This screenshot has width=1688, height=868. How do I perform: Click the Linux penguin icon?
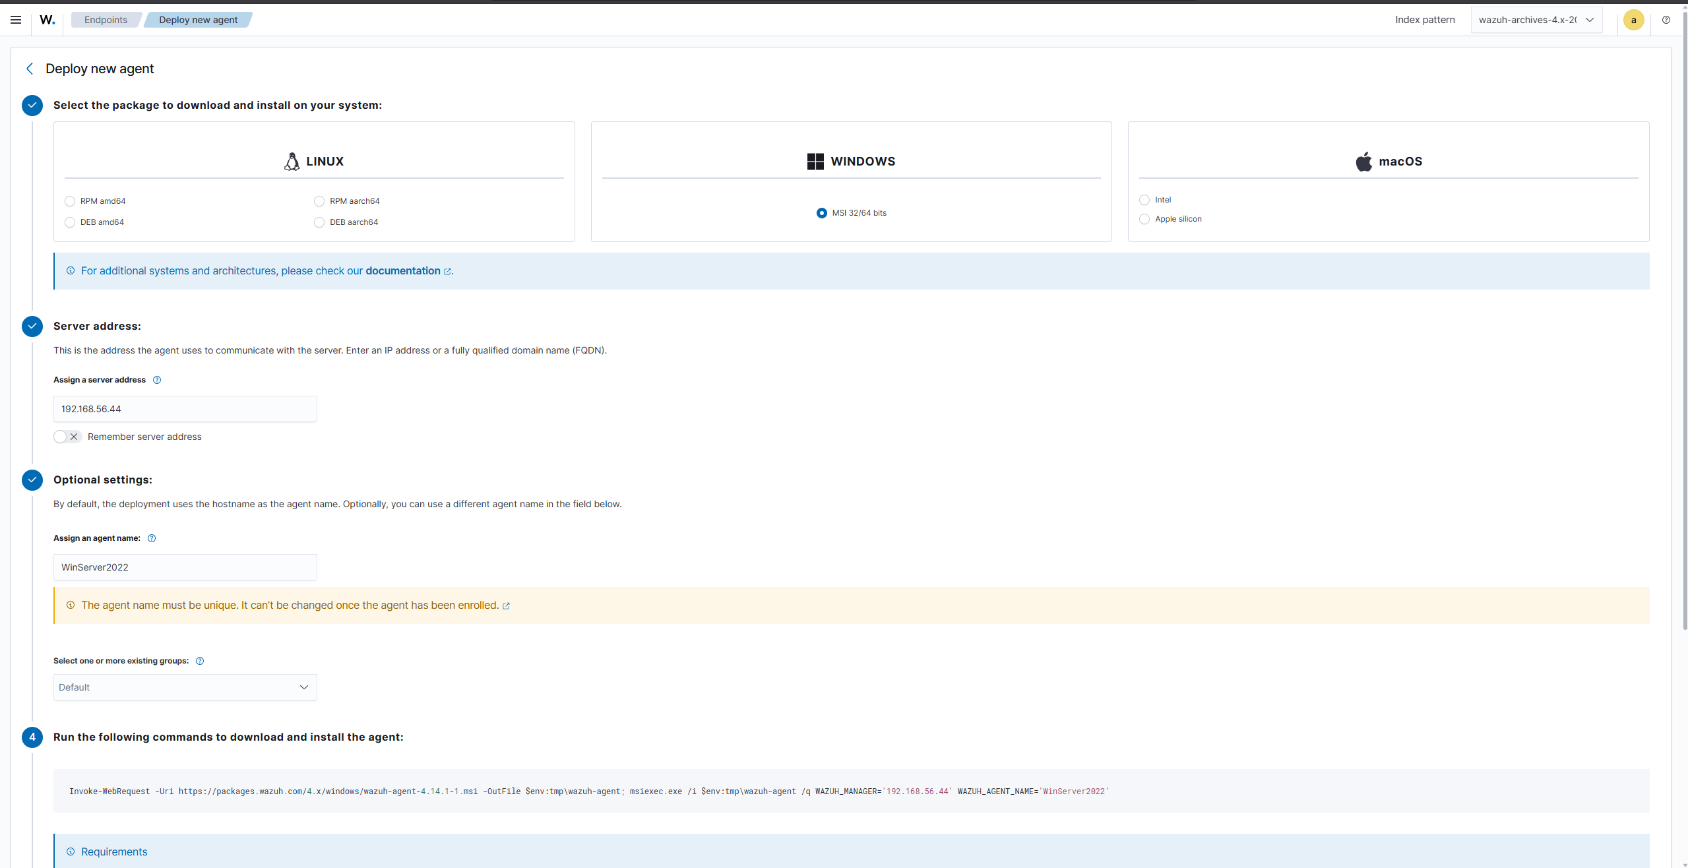tap(292, 162)
